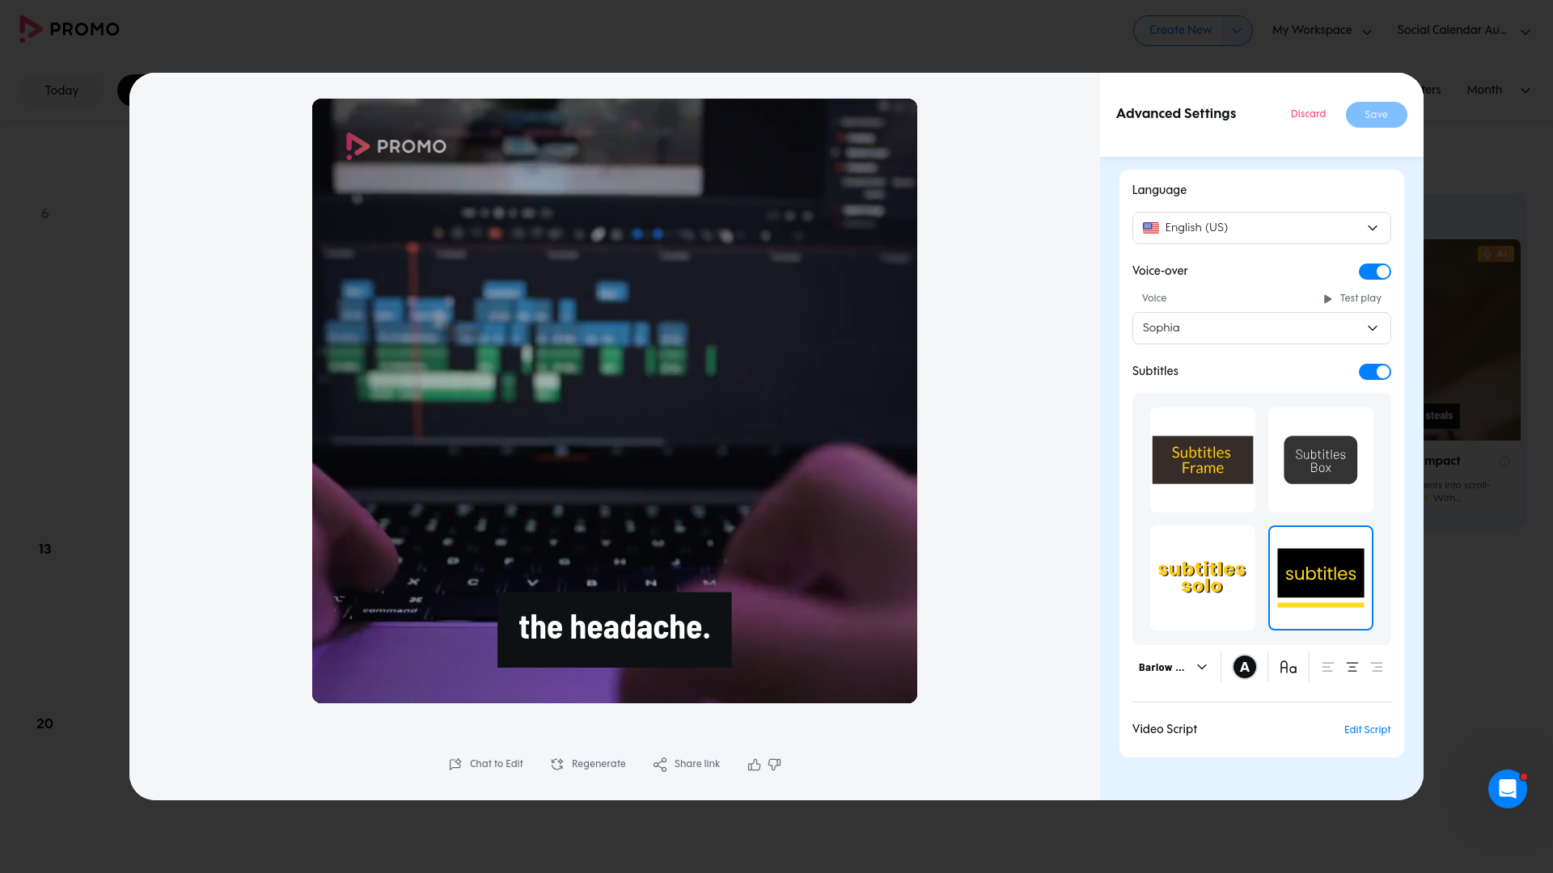Choose the Subtitles Frame style
Image resolution: width=1553 pixels, height=873 pixels.
[x=1203, y=460]
